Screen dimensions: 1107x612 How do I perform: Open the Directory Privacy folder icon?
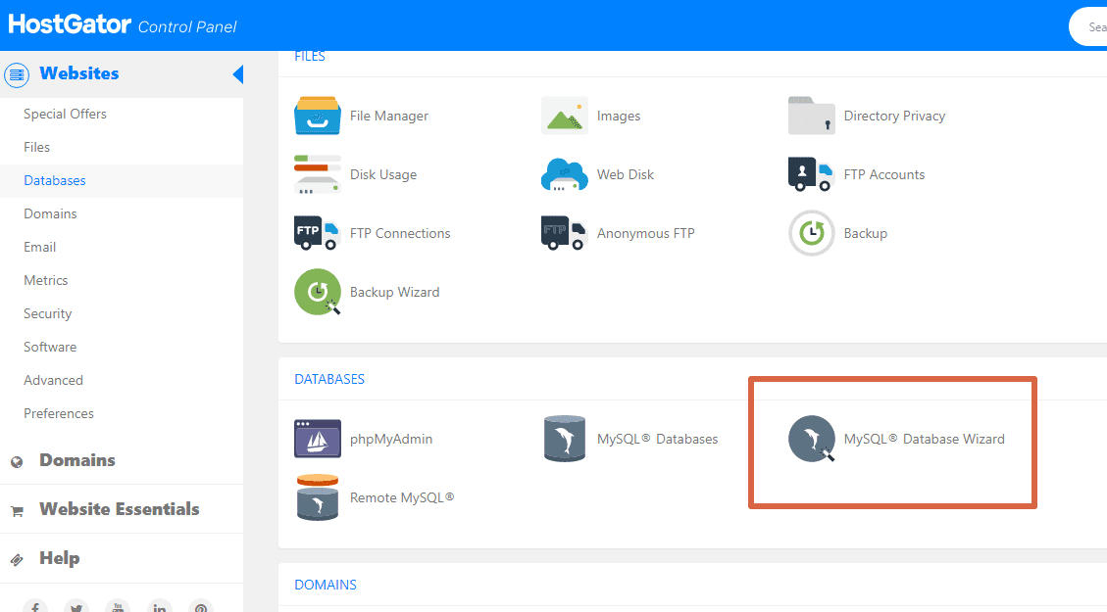[811, 116]
